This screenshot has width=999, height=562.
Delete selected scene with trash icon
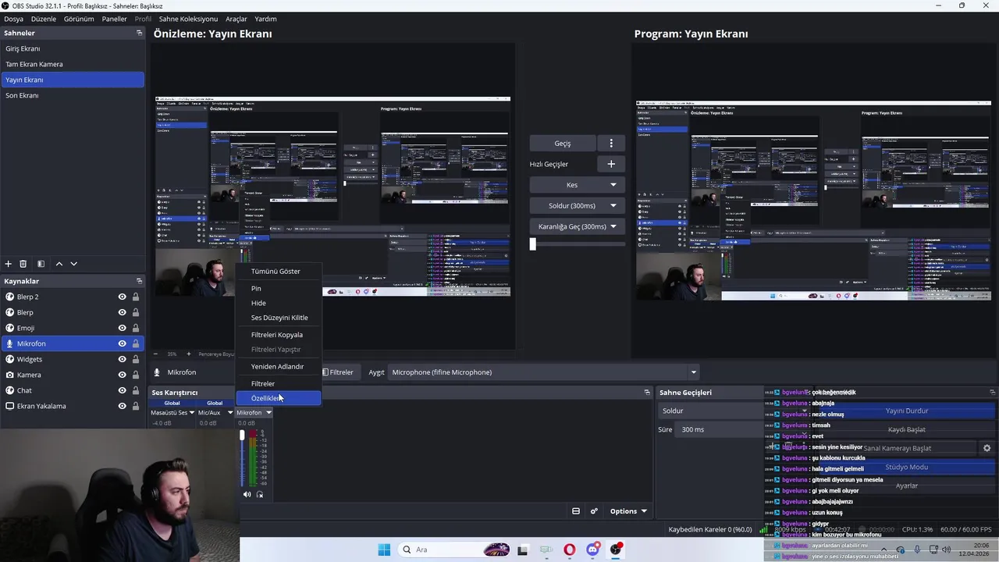pos(23,264)
